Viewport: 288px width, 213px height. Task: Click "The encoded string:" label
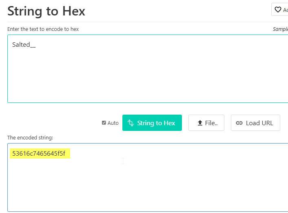click(x=30, y=138)
